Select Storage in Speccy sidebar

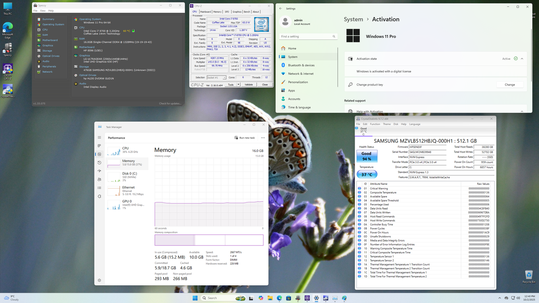(47, 50)
